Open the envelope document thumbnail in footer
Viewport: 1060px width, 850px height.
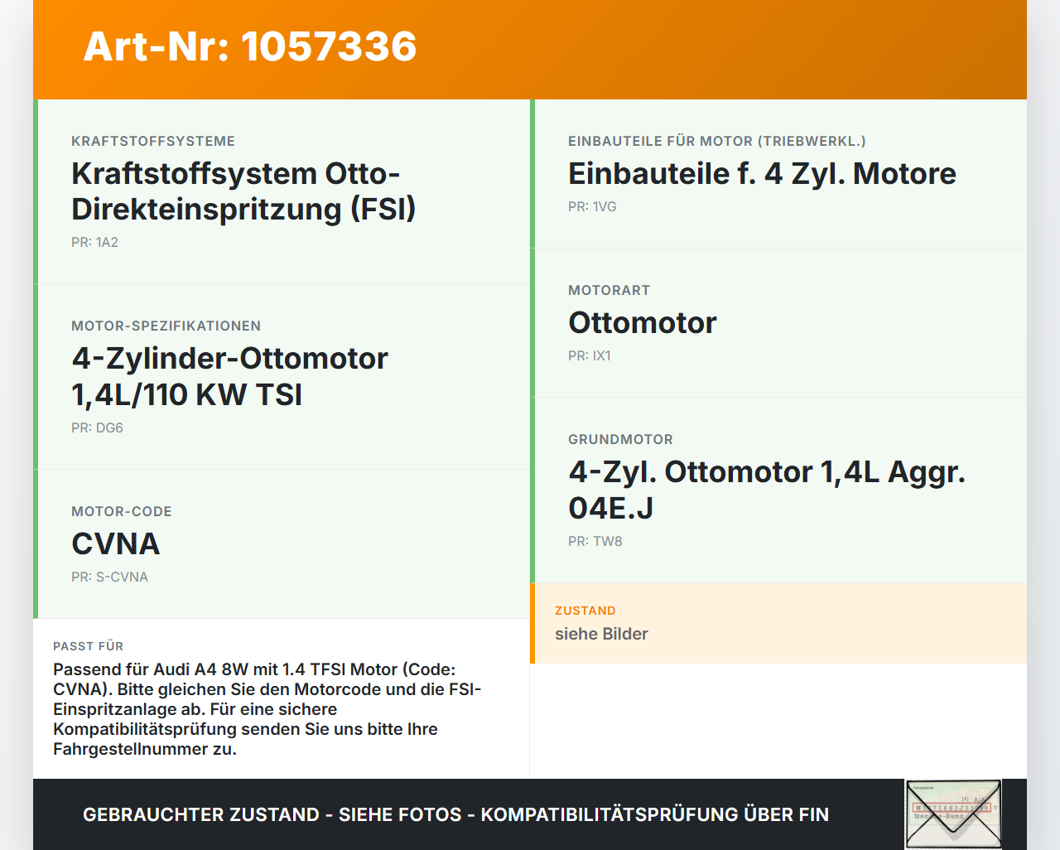tap(953, 814)
